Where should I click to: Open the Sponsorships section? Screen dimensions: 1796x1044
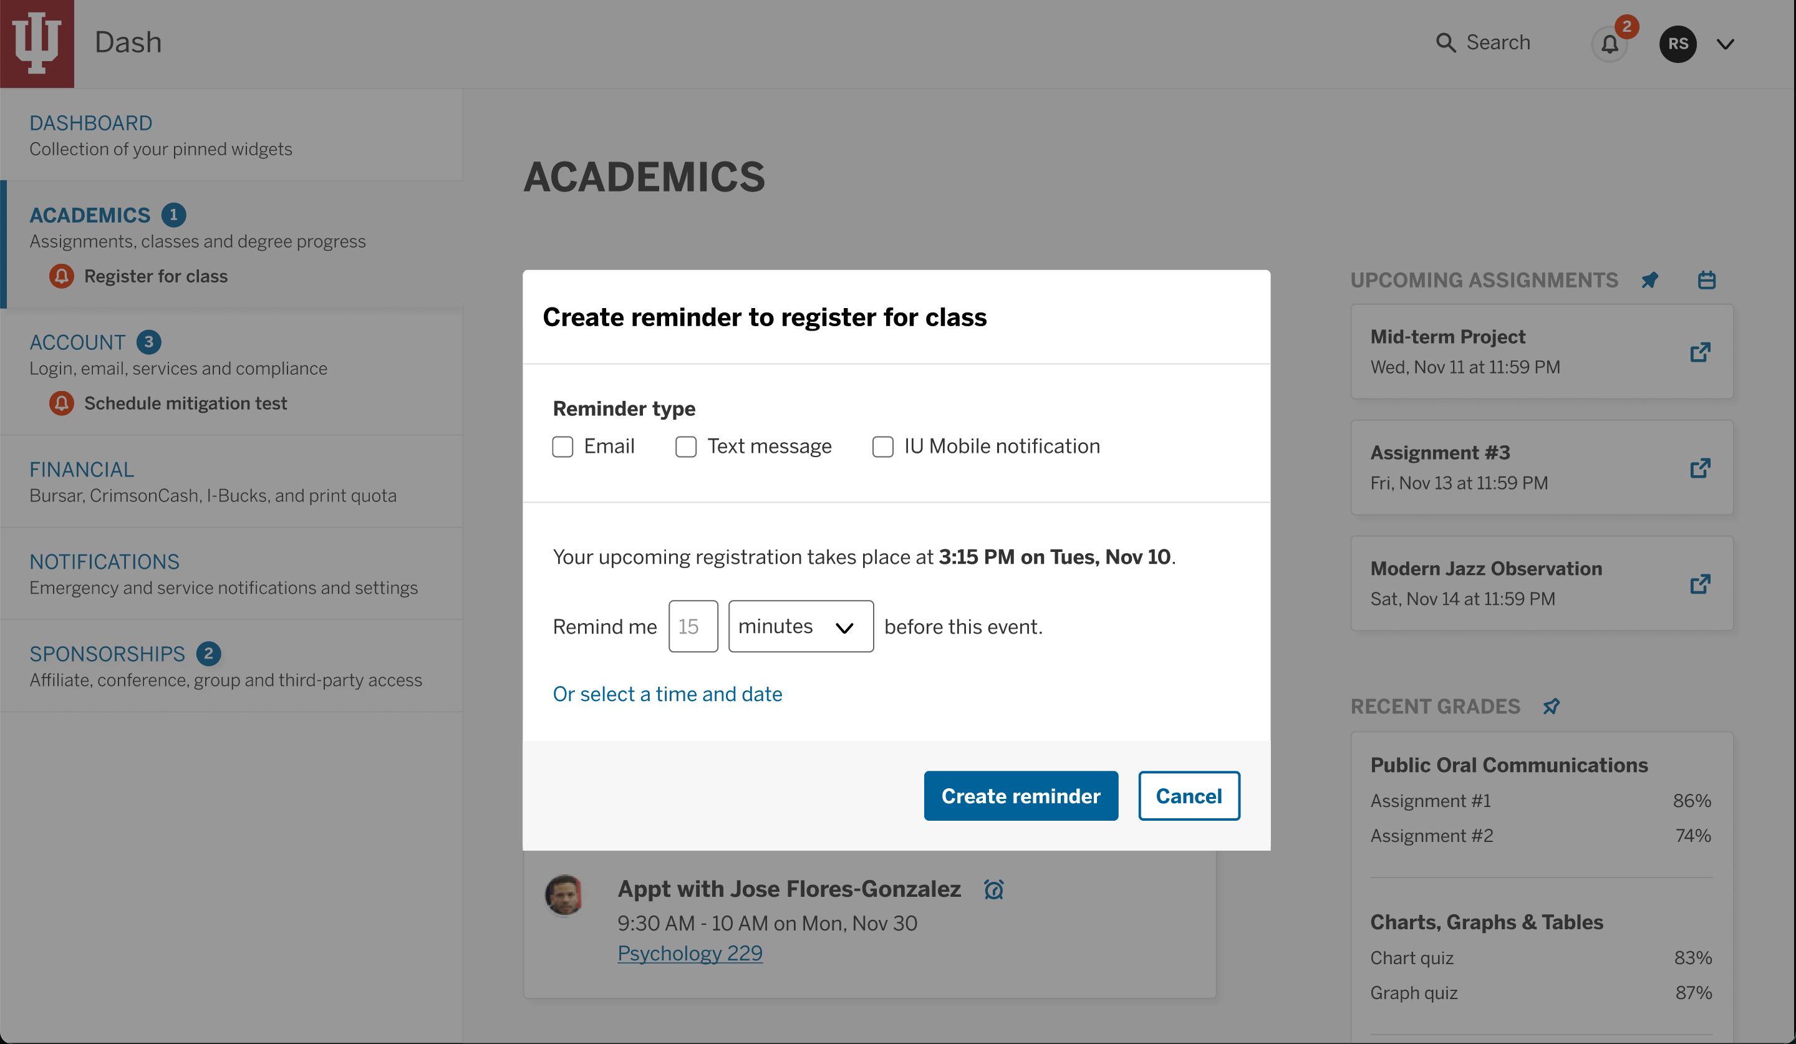tap(107, 654)
